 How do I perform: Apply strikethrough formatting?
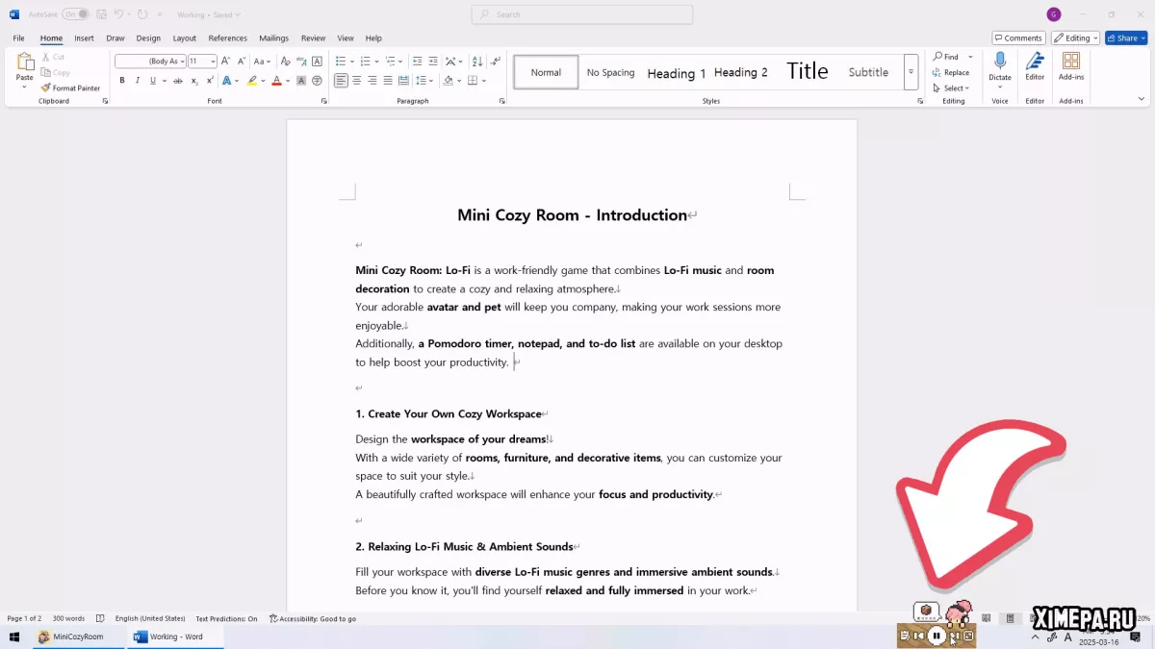click(178, 81)
